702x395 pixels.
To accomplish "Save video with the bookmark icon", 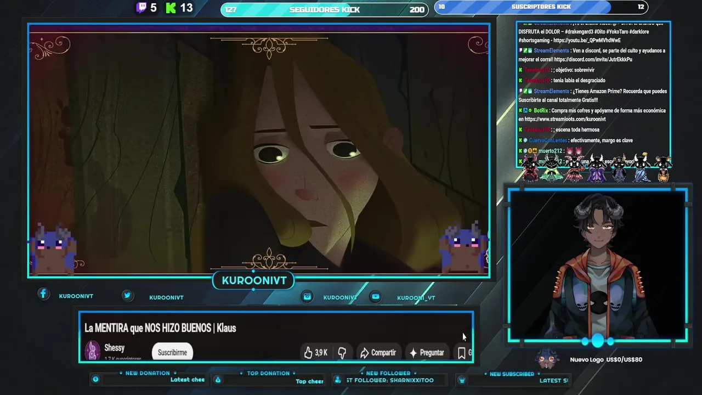I will click(462, 353).
